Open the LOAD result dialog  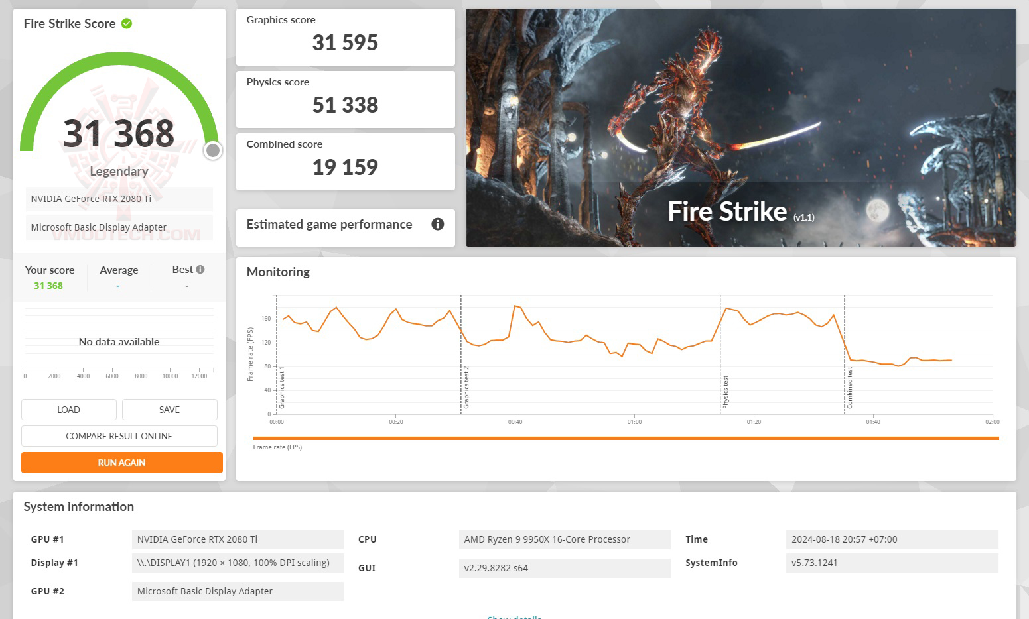click(x=68, y=409)
